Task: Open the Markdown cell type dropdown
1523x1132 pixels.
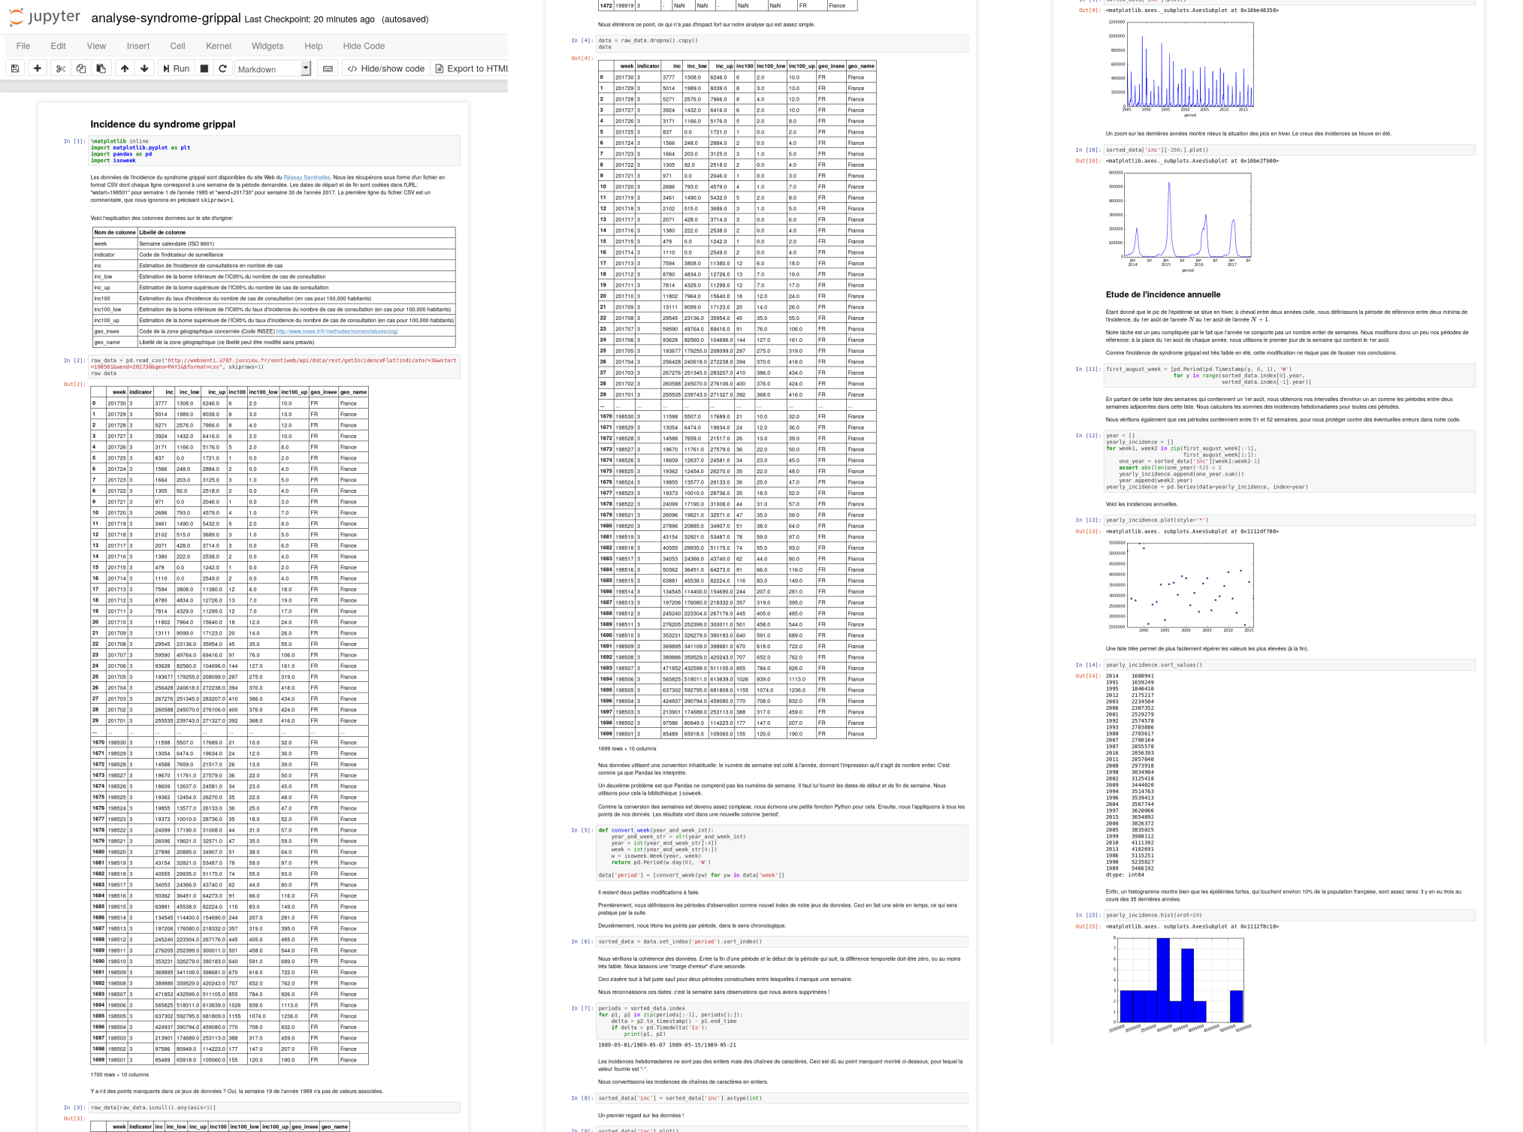Action: click(x=273, y=68)
